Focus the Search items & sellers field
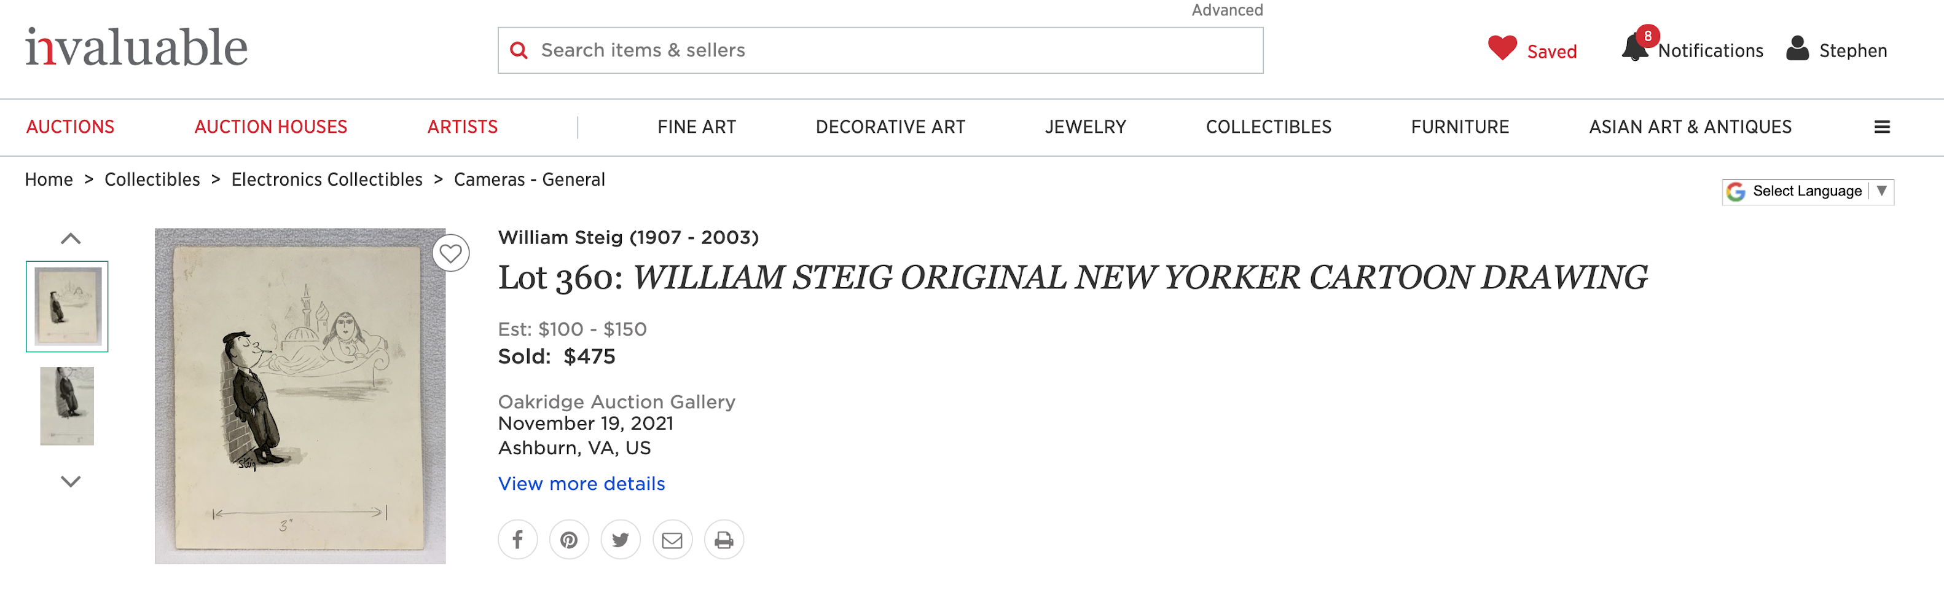The width and height of the screenshot is (1944, 611). click(880, 50)
